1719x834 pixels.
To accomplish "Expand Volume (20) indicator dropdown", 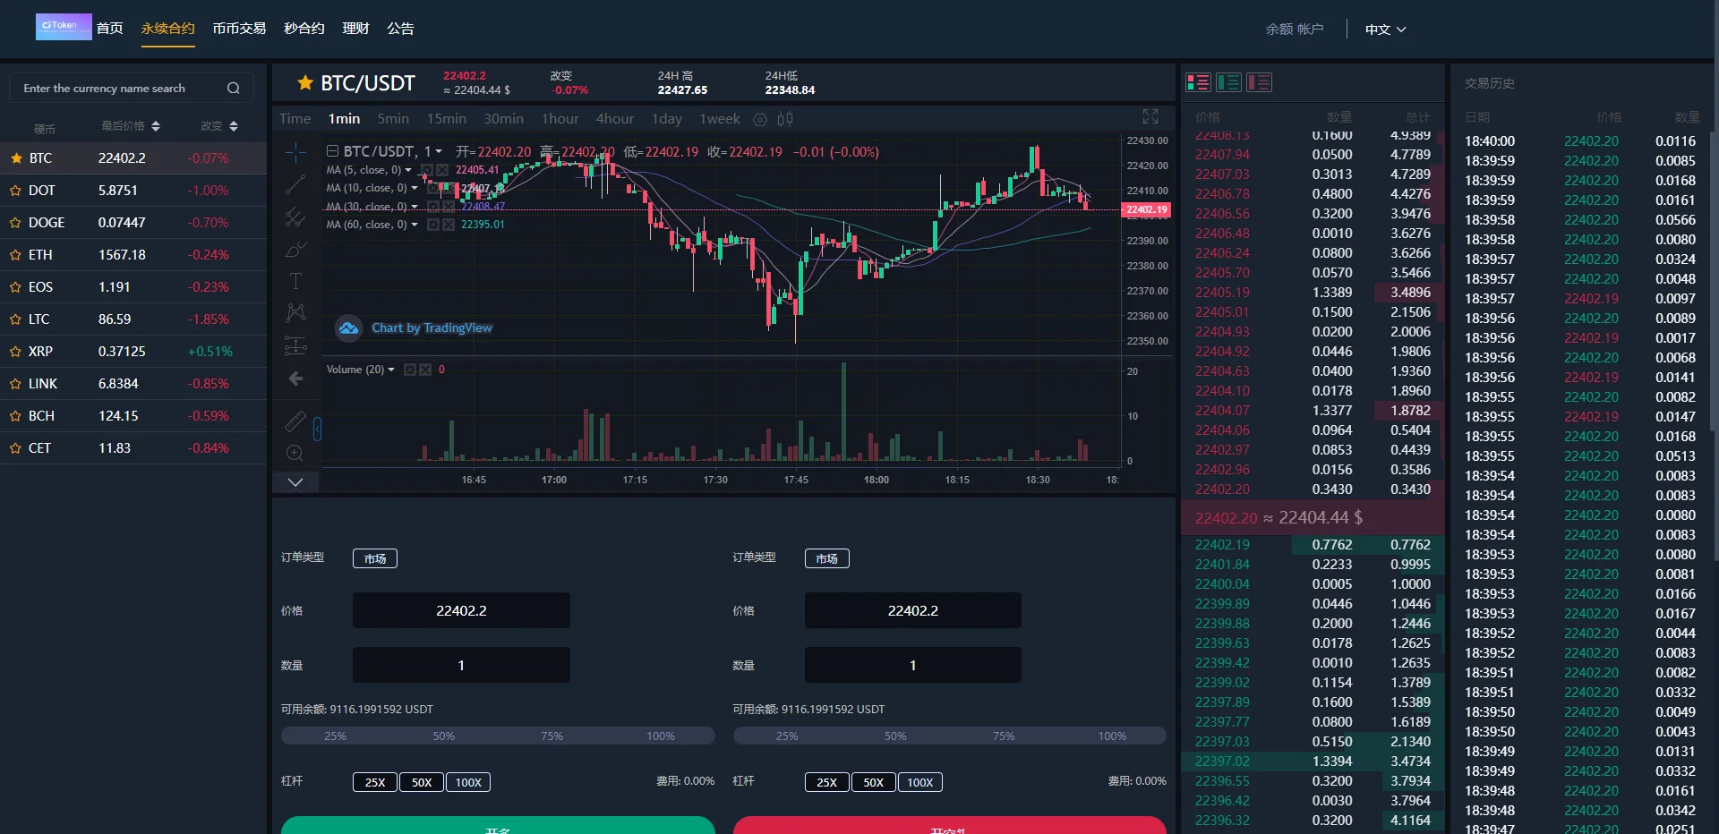I will point(391,370).
